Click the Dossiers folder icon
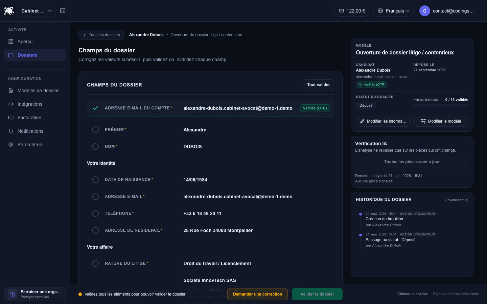Screen dimensions: 487x304 [11, 55]
